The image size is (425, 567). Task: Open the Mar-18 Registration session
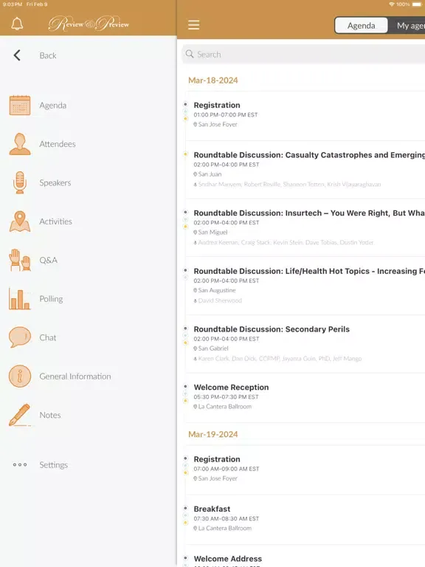pos(305,114)
